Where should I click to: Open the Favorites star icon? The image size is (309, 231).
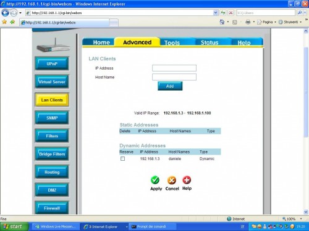coord(4,22)
